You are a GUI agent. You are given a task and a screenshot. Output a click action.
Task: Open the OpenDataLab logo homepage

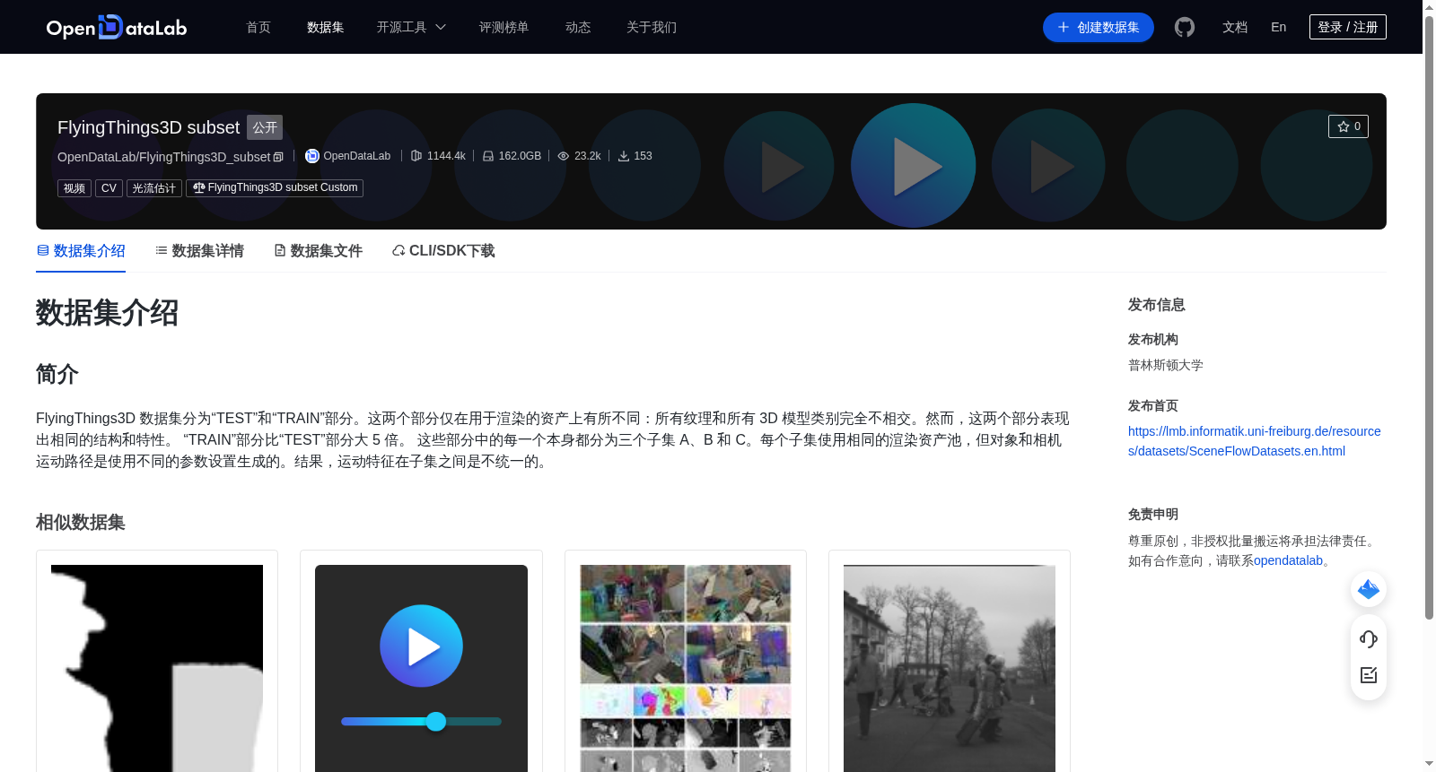(x=117, y=27)
